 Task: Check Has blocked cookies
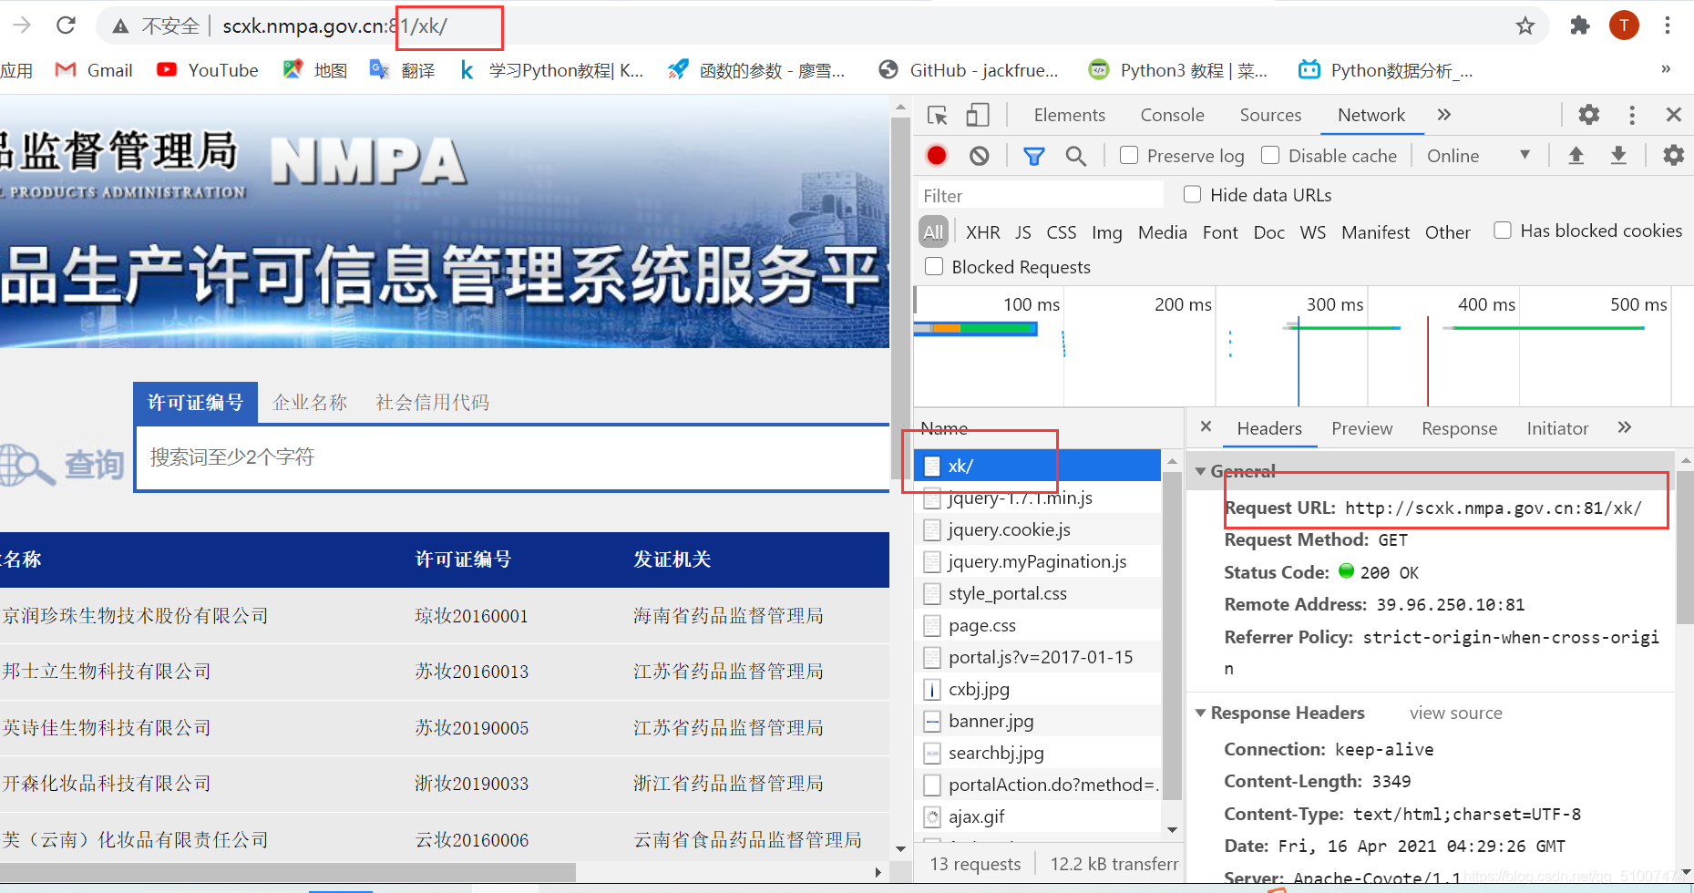[x=1503, y=231]
